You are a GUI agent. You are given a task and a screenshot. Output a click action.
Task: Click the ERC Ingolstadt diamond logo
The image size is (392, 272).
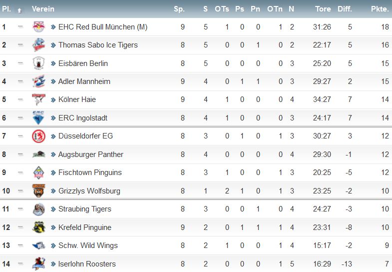38,117
